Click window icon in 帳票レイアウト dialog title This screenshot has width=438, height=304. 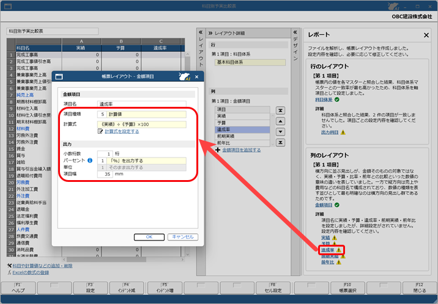(x=59, y=76)
